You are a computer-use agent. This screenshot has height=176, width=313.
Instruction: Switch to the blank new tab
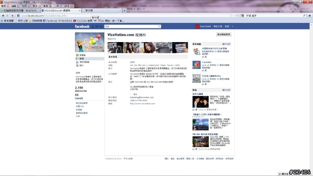pos(102,10)
